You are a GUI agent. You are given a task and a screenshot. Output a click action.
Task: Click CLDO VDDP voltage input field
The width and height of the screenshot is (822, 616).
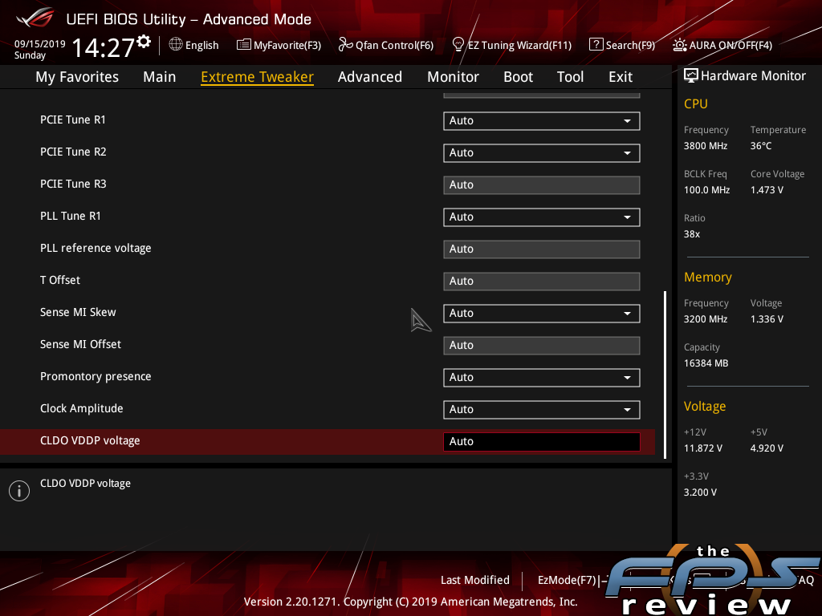pyautogui.click(x=542, y=442)
